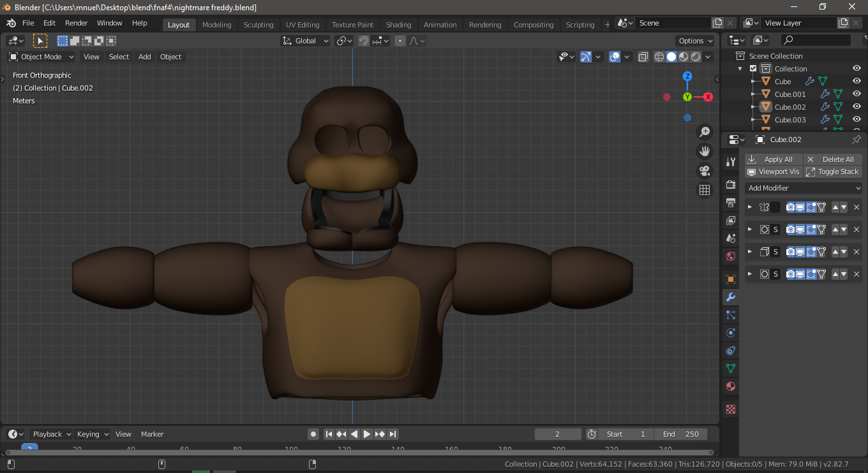Toggle the camera view icon
The image size is (868, 473).
point(705,171)
